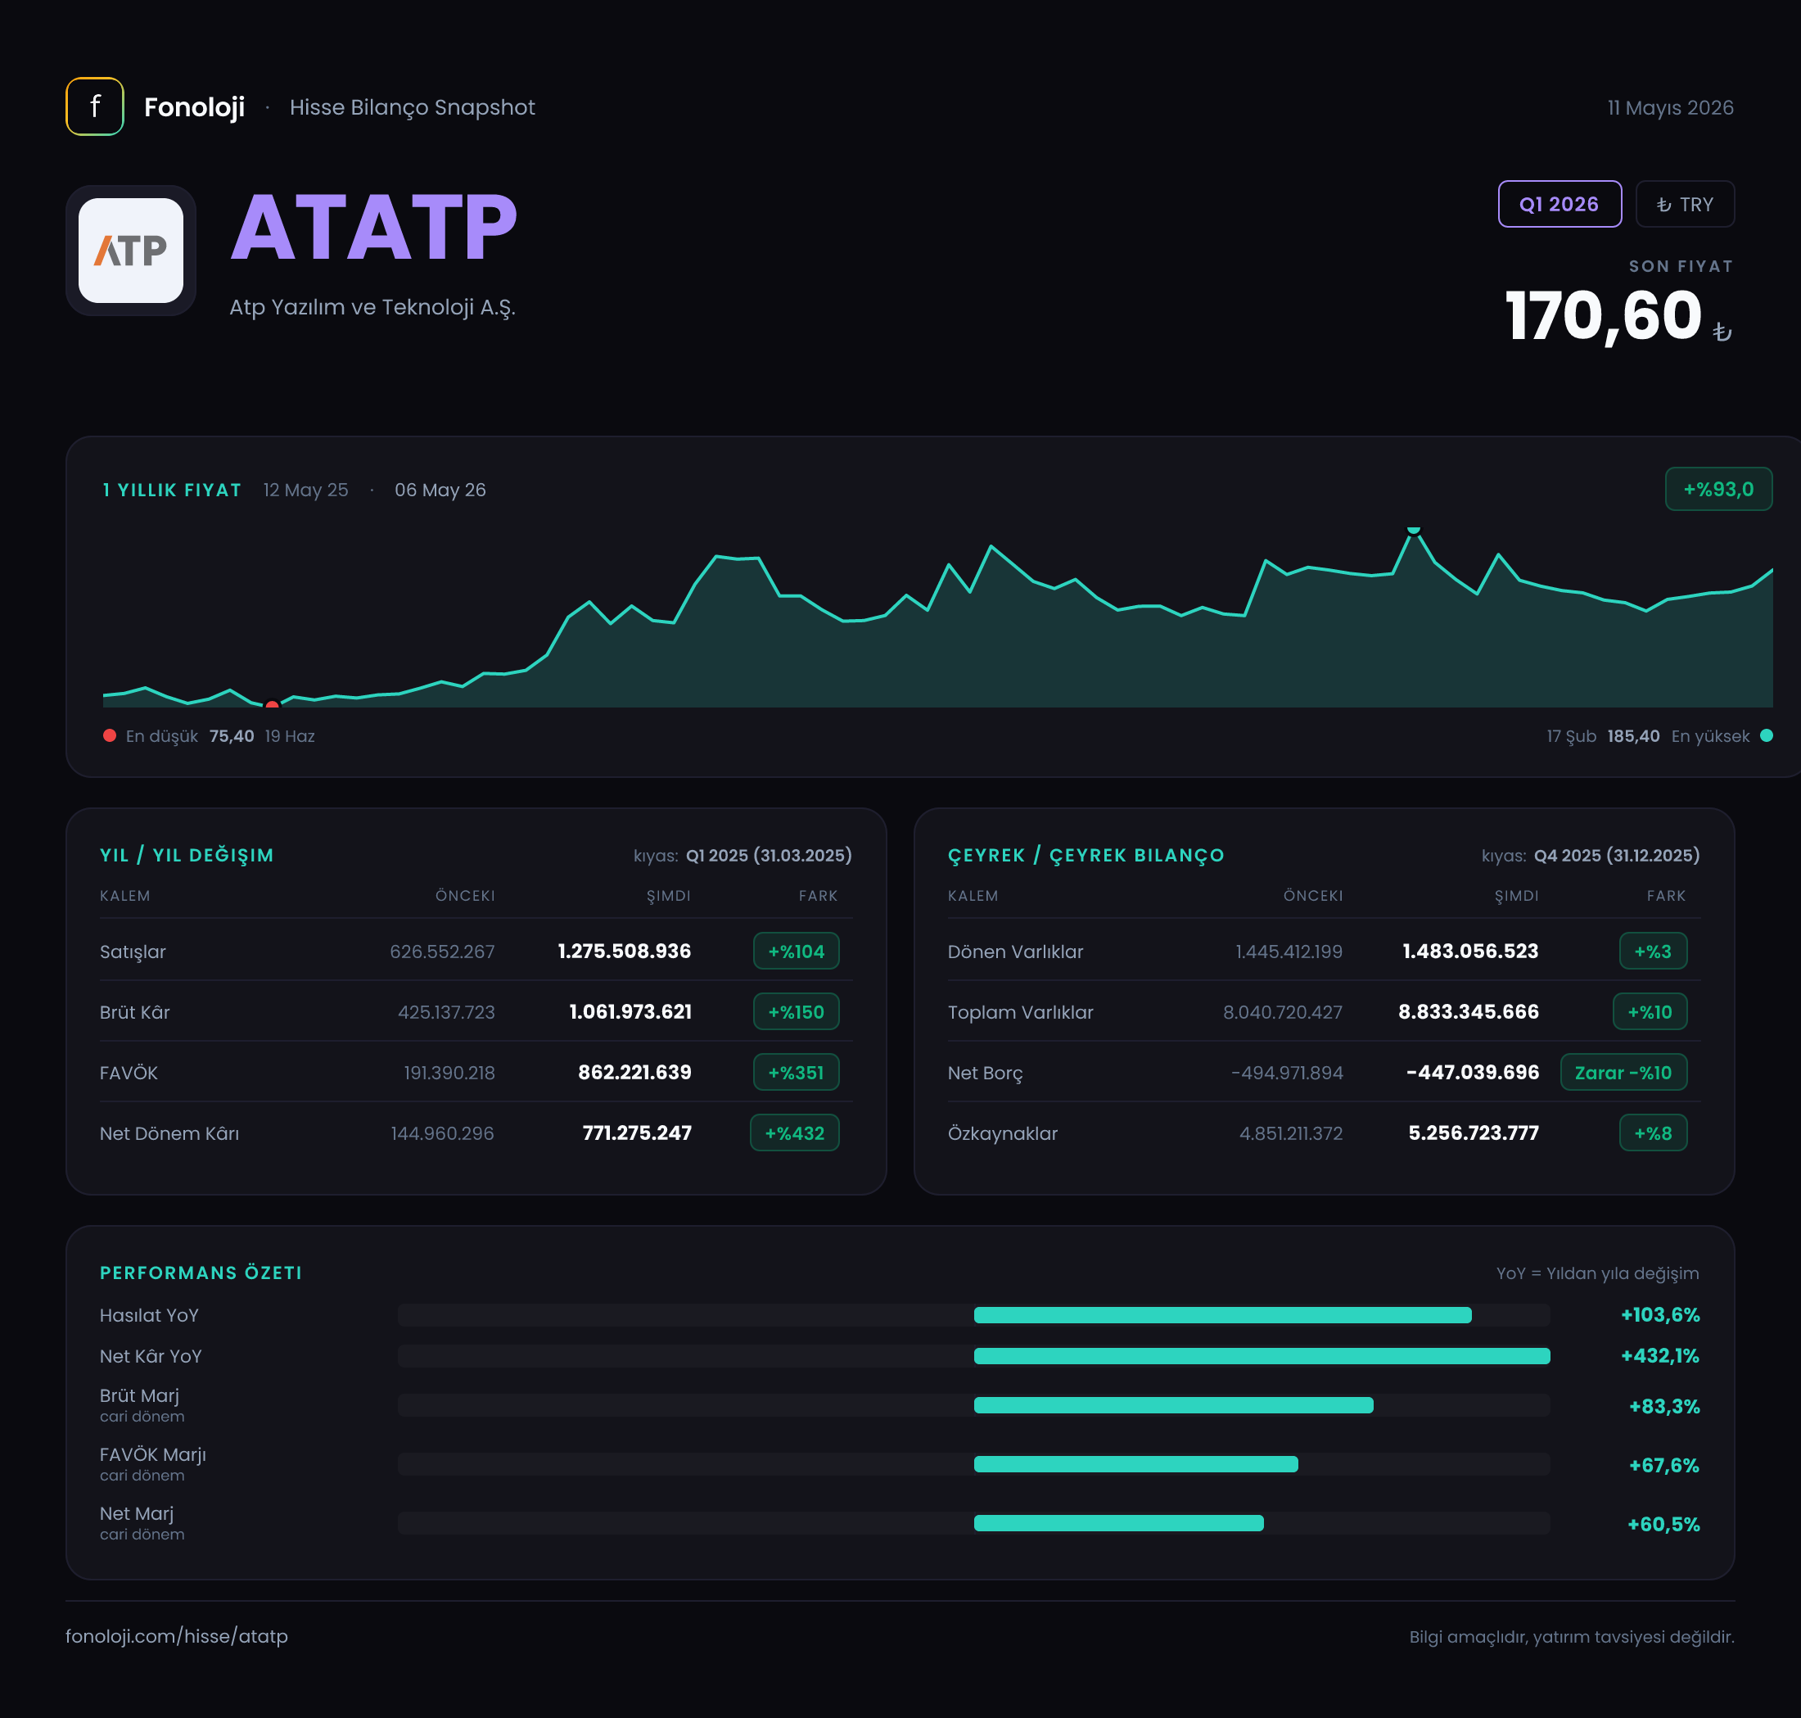Open the fonoloji.com/hisse/atatp link
Viewport: 1801px width, 1718px height.
[177, 1635]
